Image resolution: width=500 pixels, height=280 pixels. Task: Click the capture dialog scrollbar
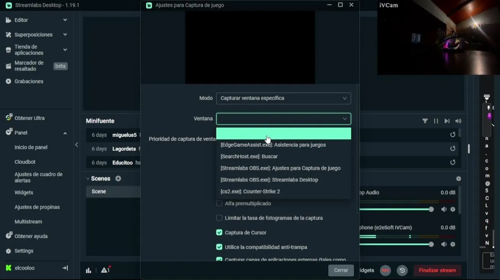pos(358,148)
